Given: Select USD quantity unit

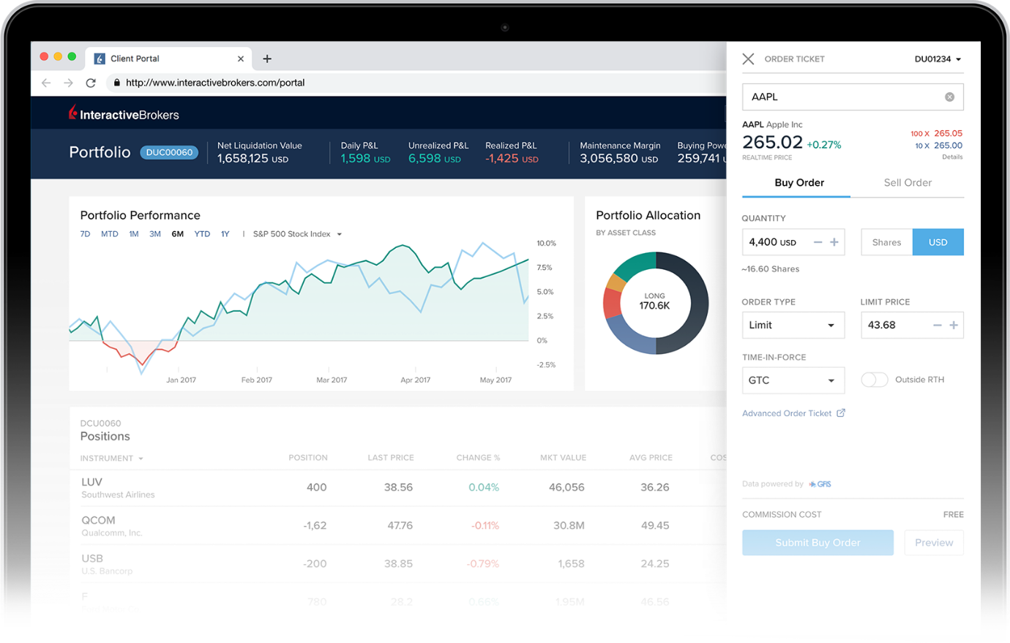Looking at the screenshot, I should pyautogui.click(x=938, y=242).
